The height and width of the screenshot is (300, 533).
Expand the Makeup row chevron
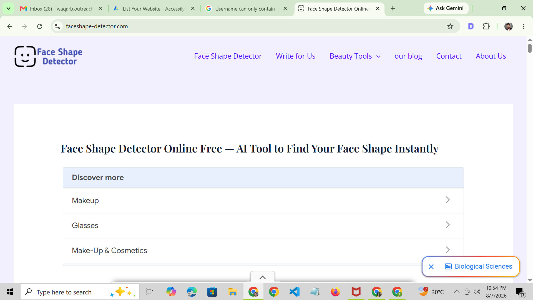pyautogui.click(x=447, y=200)
